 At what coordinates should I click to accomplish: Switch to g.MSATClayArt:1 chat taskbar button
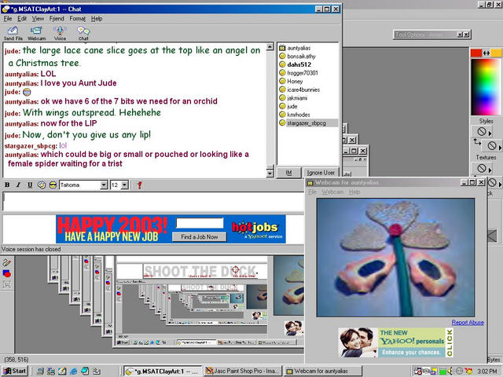point(163,371)
